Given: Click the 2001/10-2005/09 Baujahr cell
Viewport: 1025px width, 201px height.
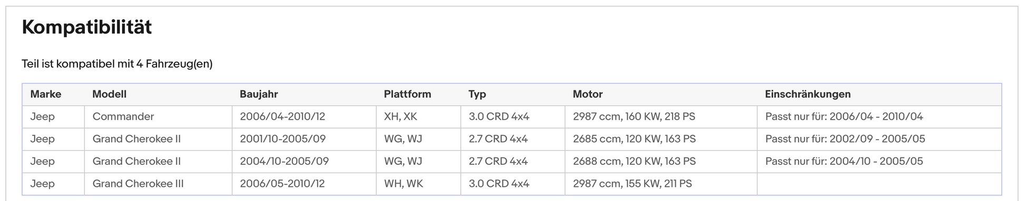Looking at the screenshot, I should coord(304,139).
